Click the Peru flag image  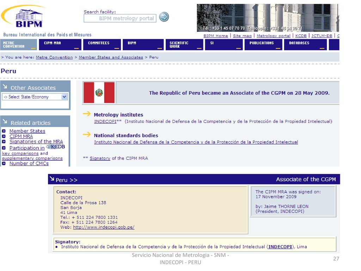coord(99,92)
